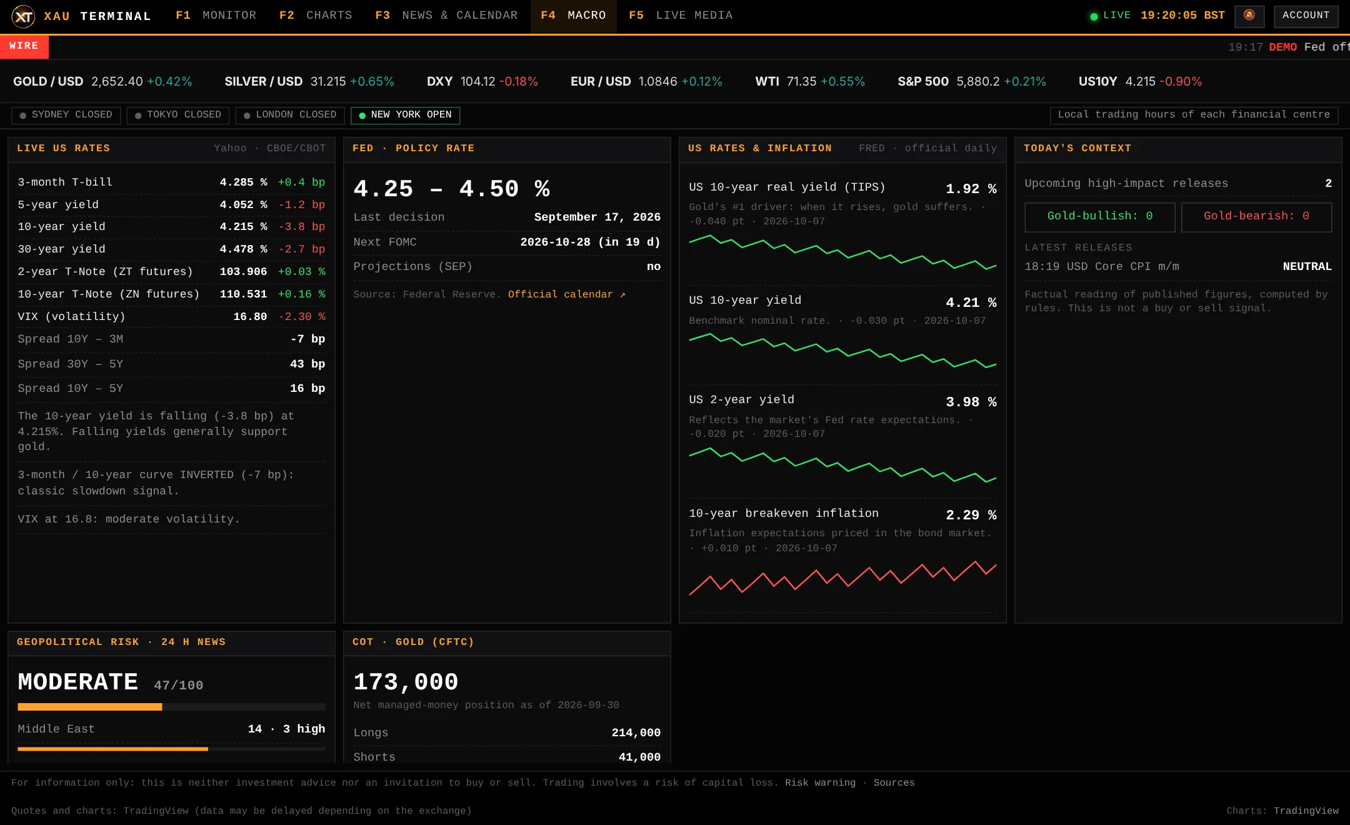The width and height of the screenshot is (1350, 825).
Task: Select the GOLD / USD ticker quote
Action: click(x=102, y=82)
